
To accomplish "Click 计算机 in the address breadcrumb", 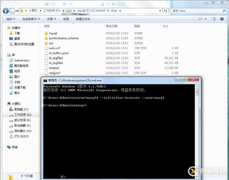I will (x=33, y=11).
